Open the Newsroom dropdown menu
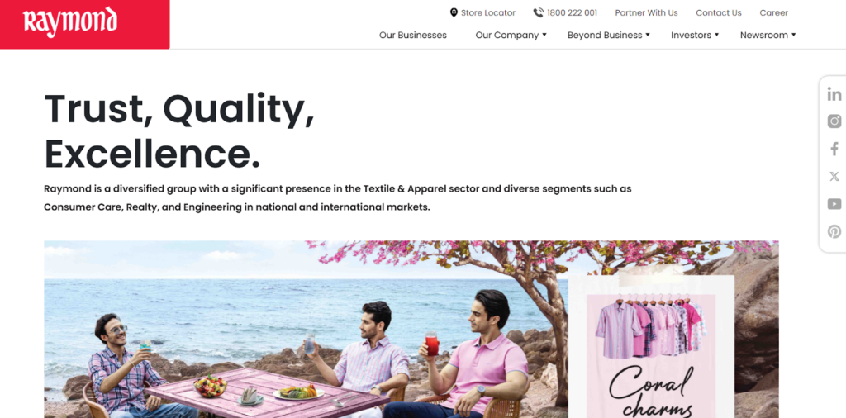Viewport: 846px width, 418px height. [x=768, y=35]
